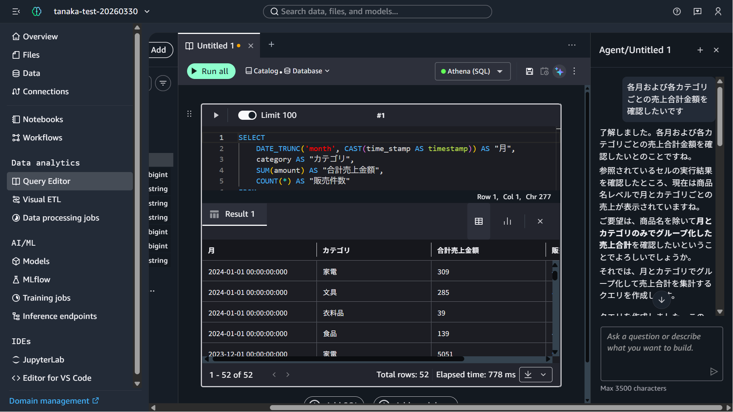Toggle the AI agent sparkle icon
The image size is (733, 412).
(559, 71)
